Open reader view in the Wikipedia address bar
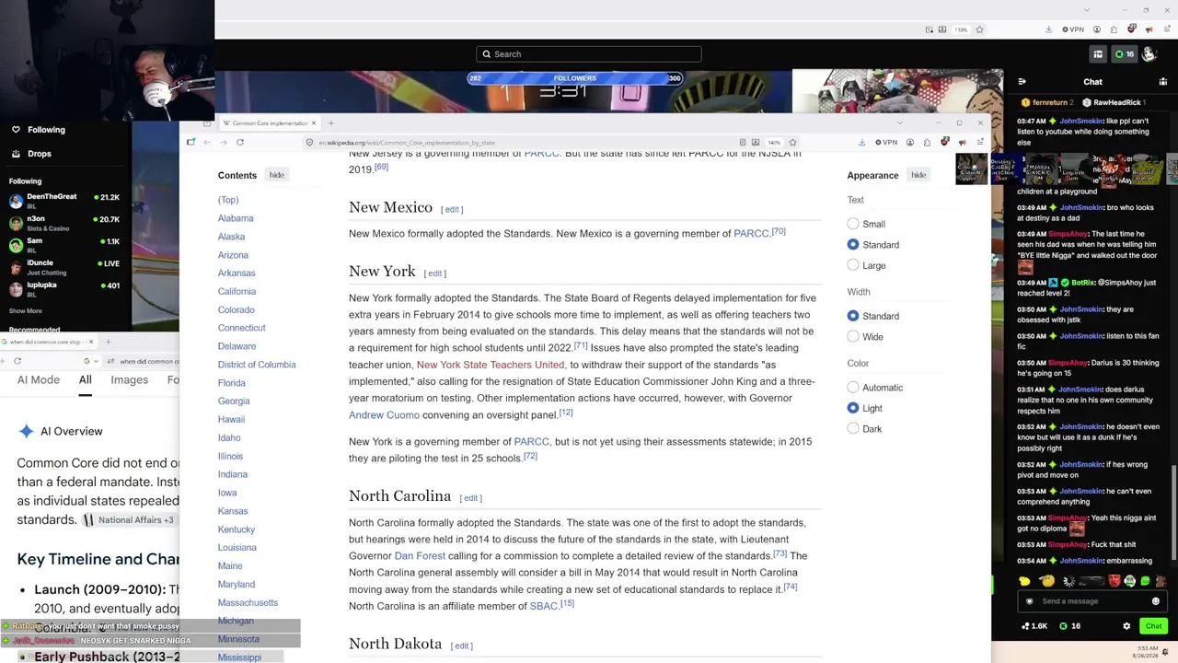Image resolution: width=1178 pixels, height=663 pixels. (742, 142)
